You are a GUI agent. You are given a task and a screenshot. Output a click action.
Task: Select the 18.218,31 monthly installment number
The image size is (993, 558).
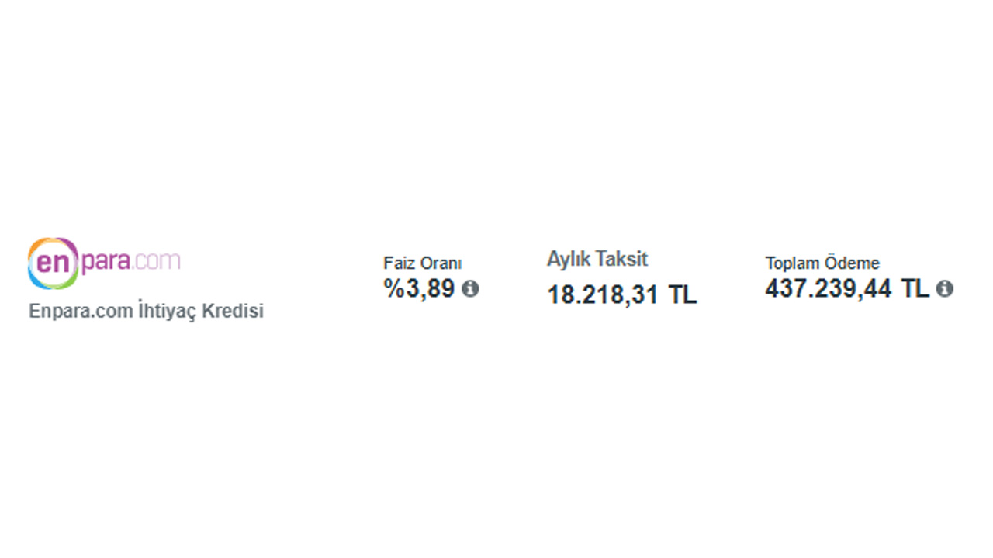point(603,294)
